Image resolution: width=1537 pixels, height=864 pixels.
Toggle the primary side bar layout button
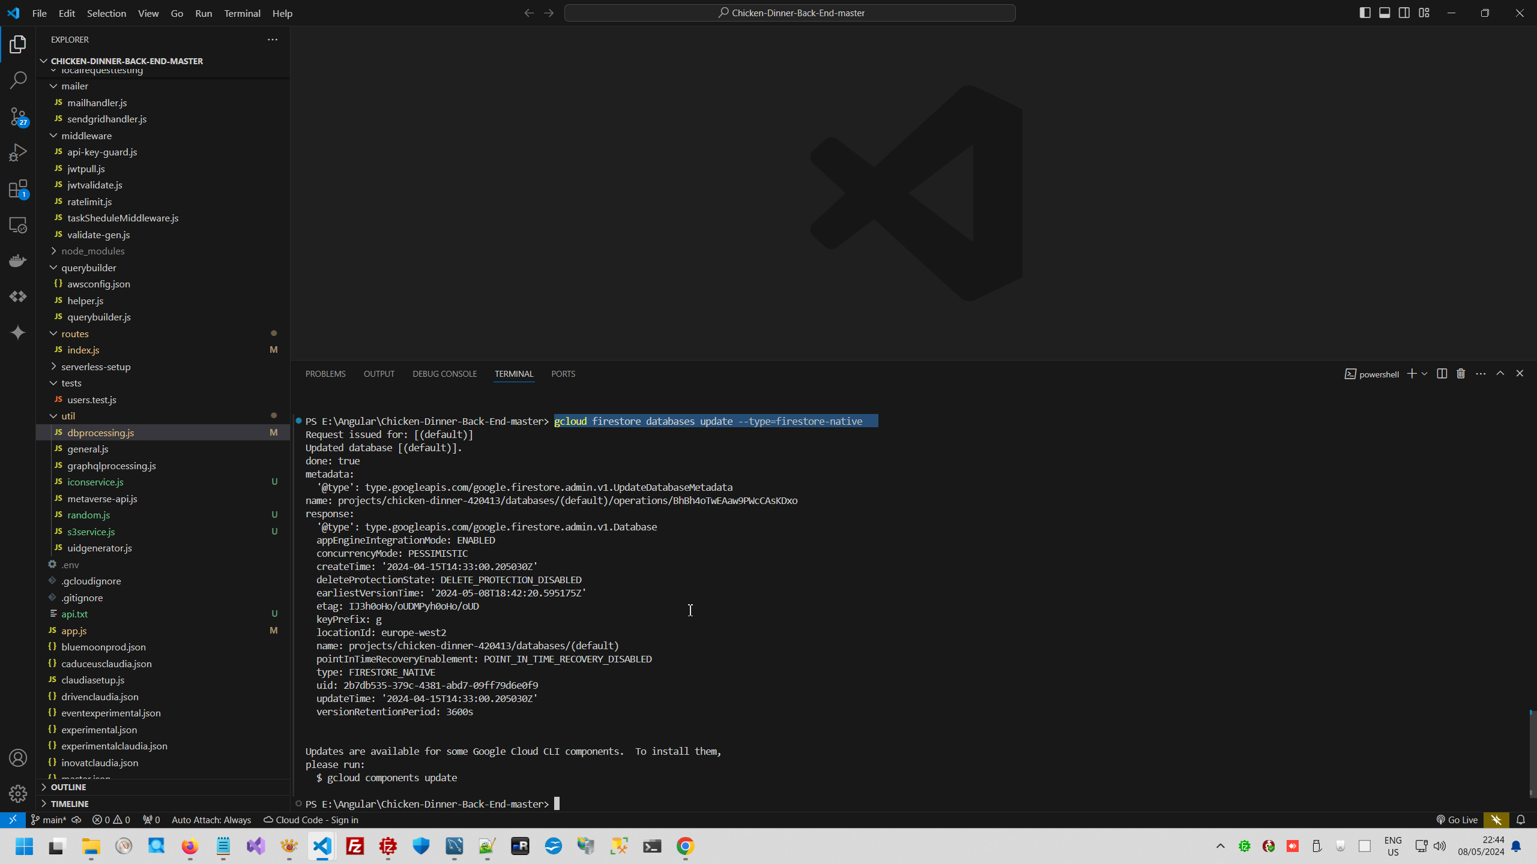click(1365, 13)
